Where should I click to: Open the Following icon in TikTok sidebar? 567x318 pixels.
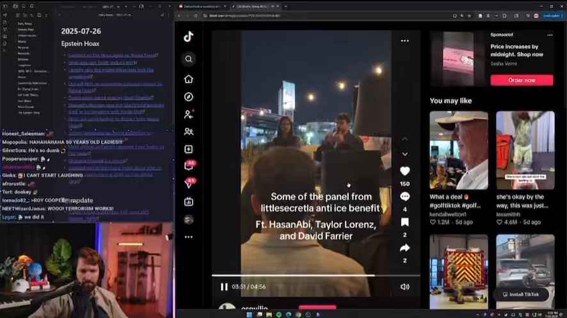click(188, 114)
